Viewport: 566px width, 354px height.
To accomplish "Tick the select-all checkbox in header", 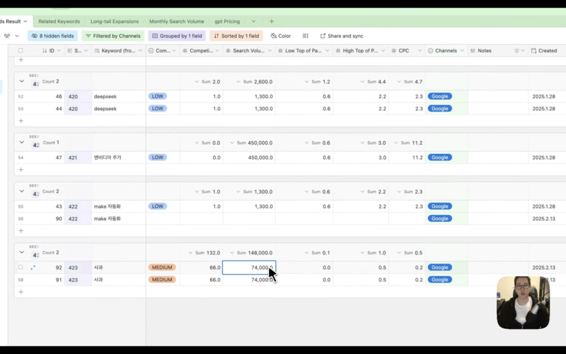I will 21,51.
